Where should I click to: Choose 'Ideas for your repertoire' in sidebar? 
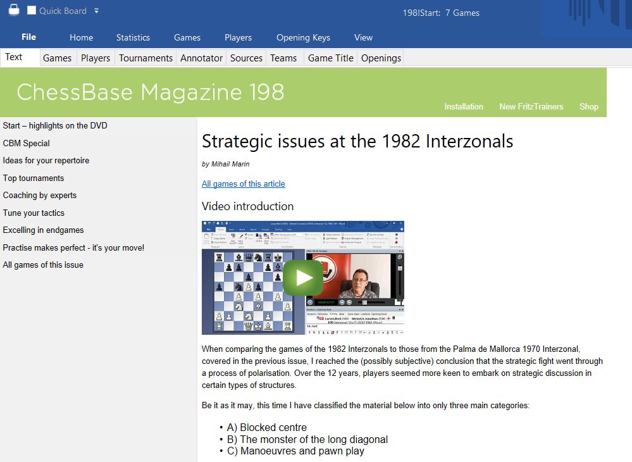46,160
